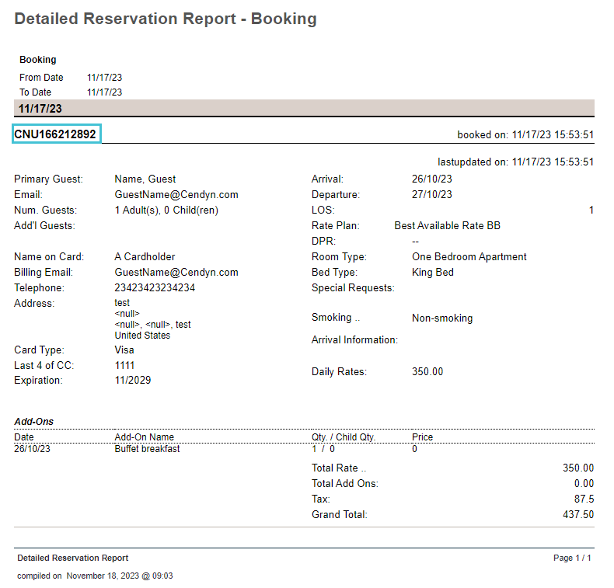The image size is (614, 588).
Task: Click the Departure date 27/10/23
Action: 432,195
